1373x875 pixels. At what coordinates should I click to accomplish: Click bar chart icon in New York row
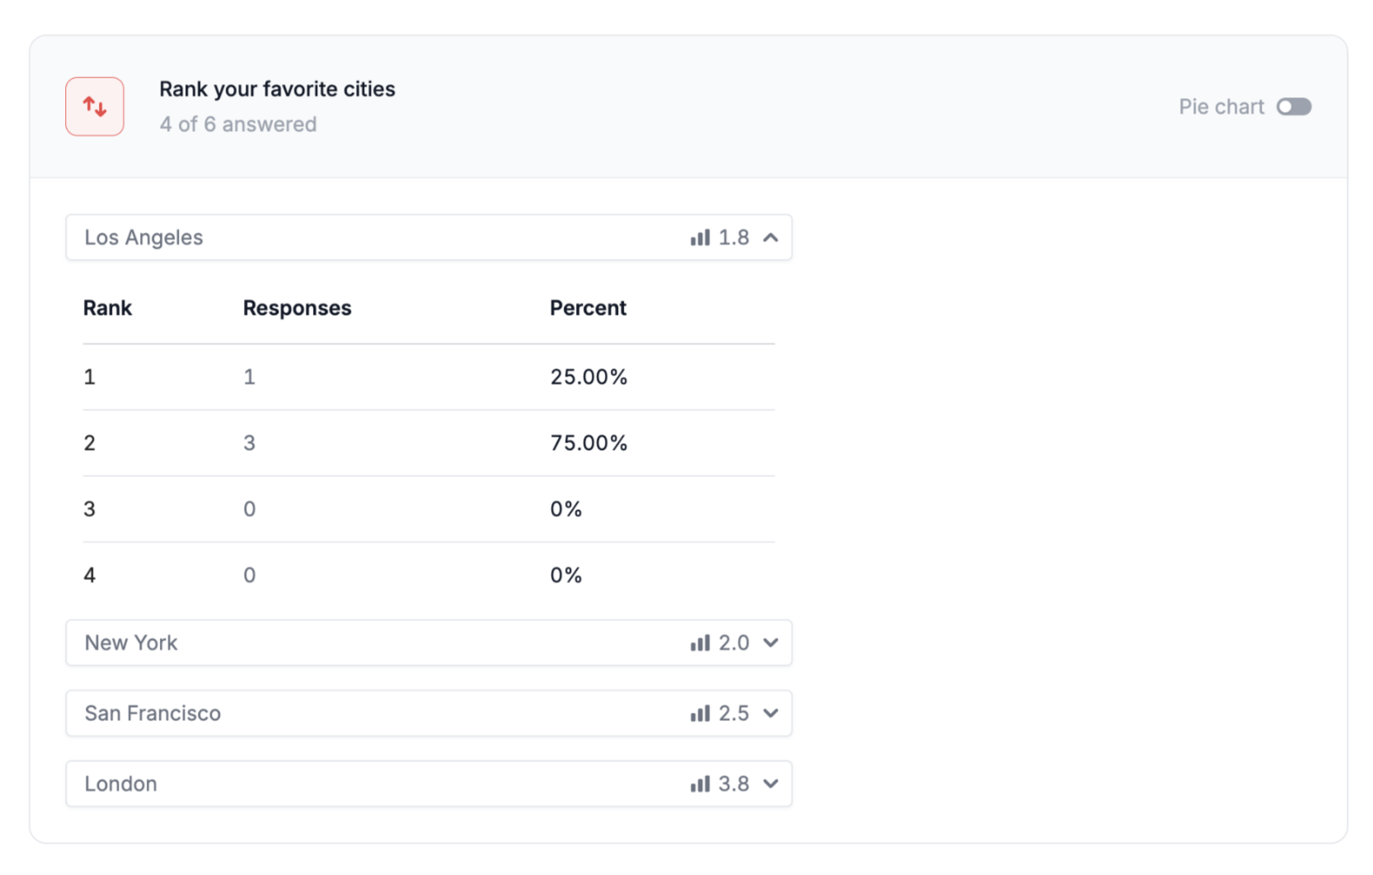coord(700,643)
